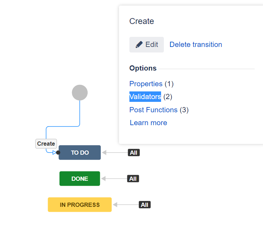Click the Create transition label
This screenshot has height=227, width=263.
pyautogui.click(x=46, y=144)
